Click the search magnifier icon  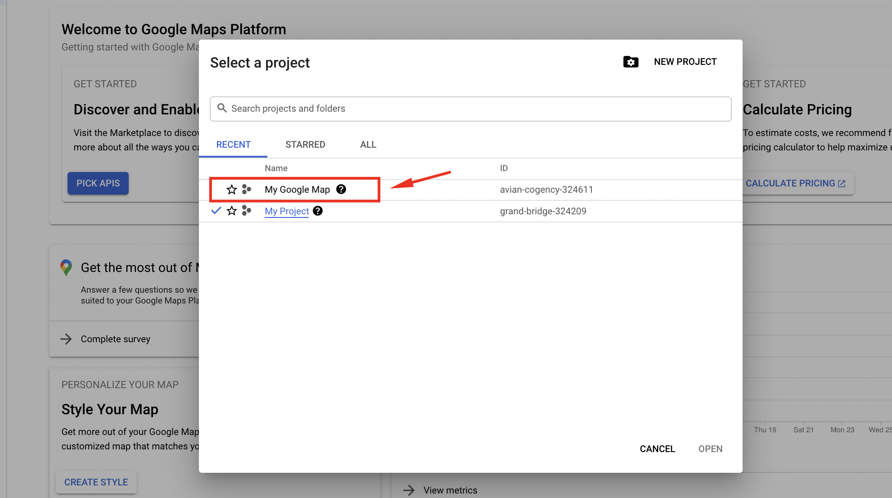pos(222,108)
